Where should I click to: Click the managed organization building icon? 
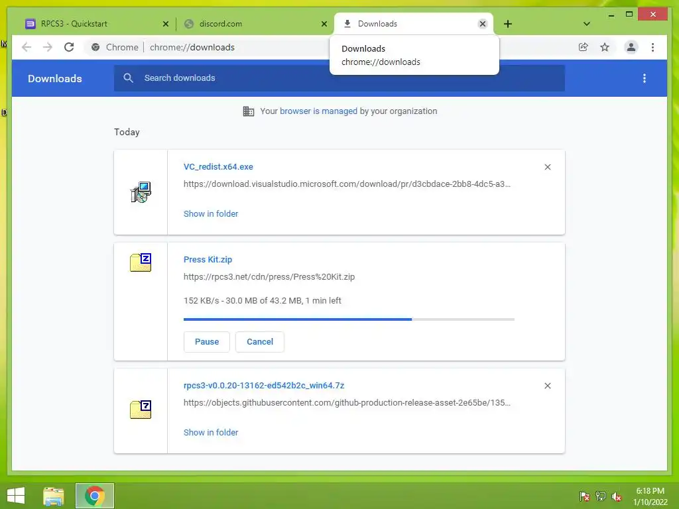coord(249,111)
